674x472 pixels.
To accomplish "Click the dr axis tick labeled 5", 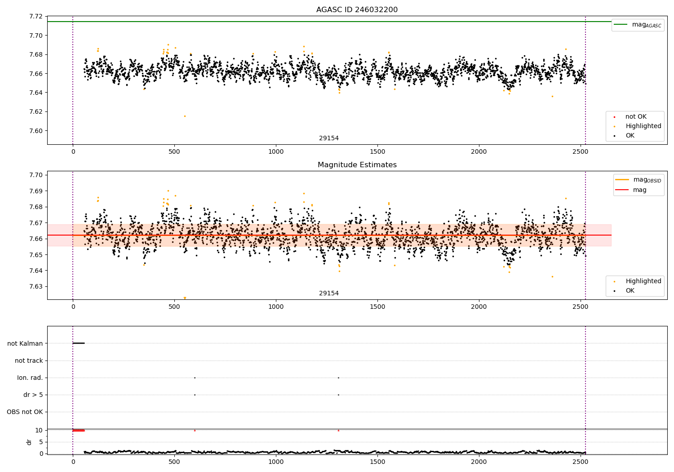I will point(41,442).
